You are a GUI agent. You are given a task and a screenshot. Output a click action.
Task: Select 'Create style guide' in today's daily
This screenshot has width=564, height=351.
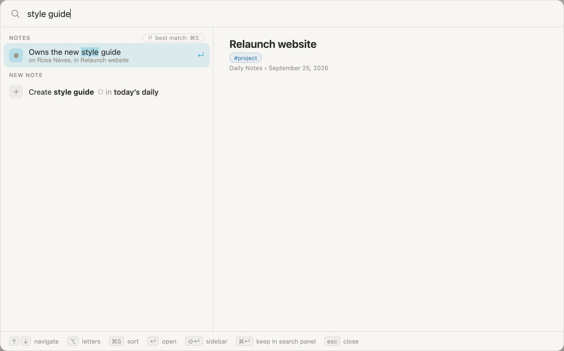[107, 92]
